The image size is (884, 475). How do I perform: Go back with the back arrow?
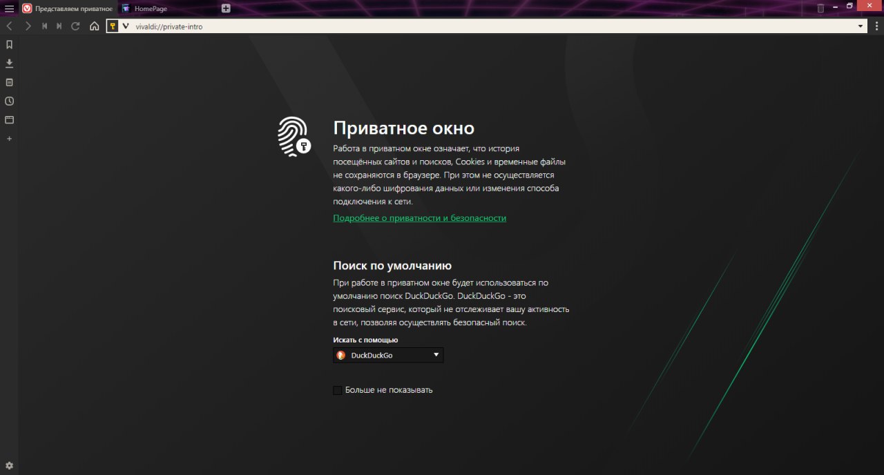pyautogui.click(x=10, y=26)
